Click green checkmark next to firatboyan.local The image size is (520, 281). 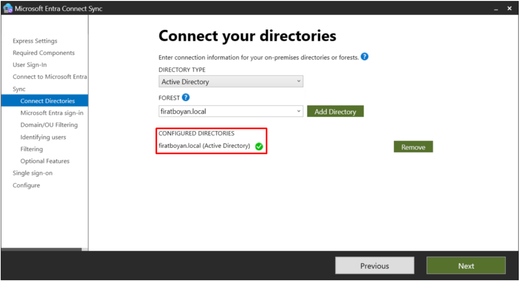pos(259,146)
